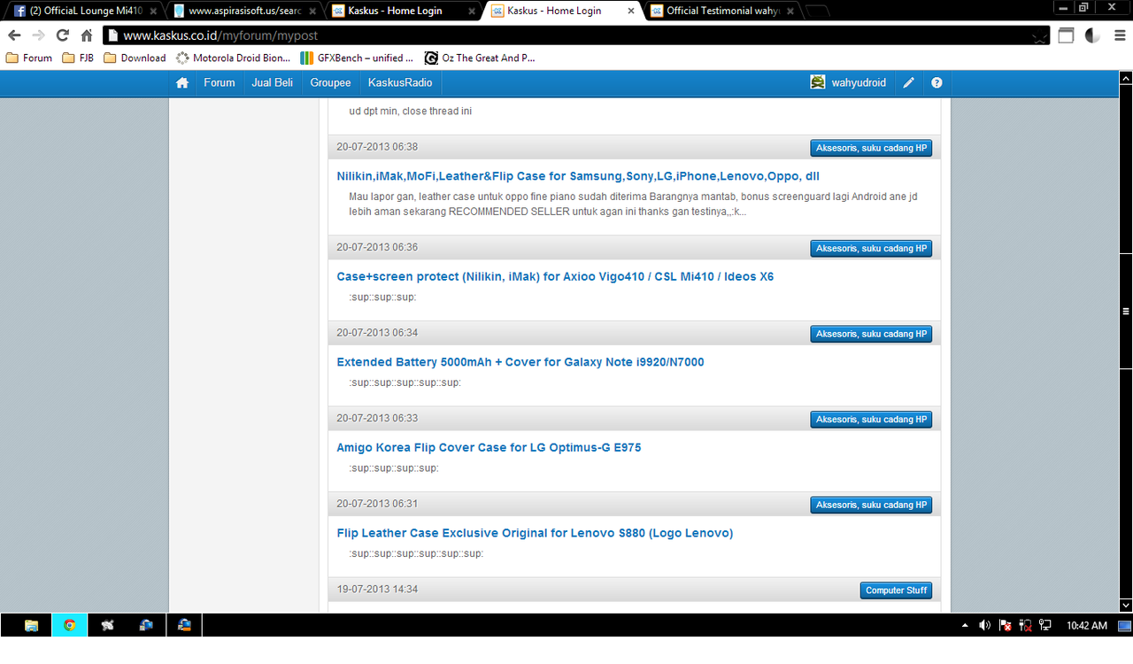The image size is (1133, 664).
Task: Open the fourth taskbar application icon
Action: pyautogui.click(x=146, y=625)
